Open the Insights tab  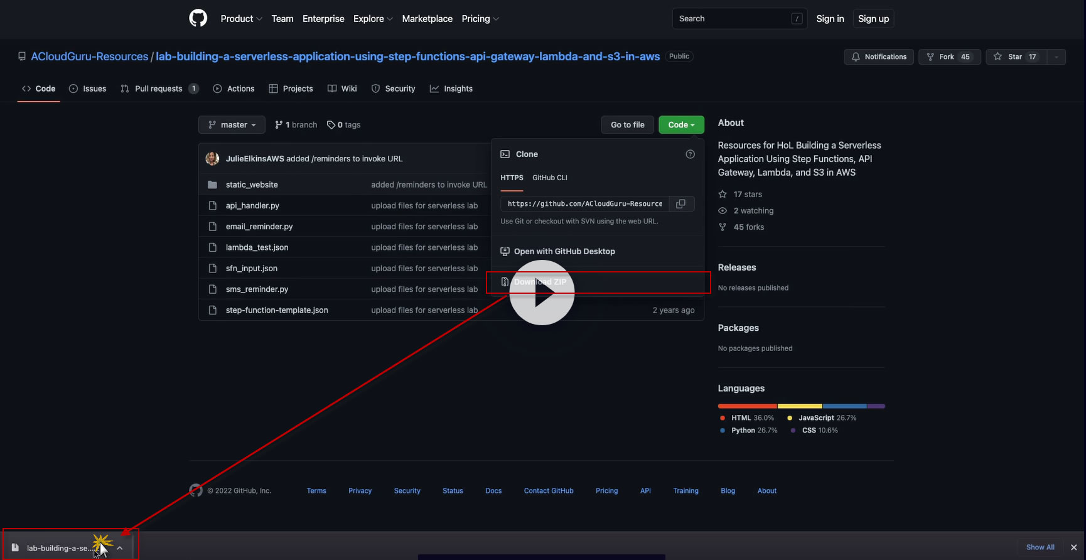(451, 89)
